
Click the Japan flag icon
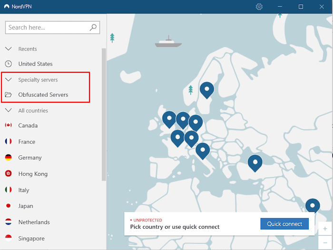coord(8,206)
